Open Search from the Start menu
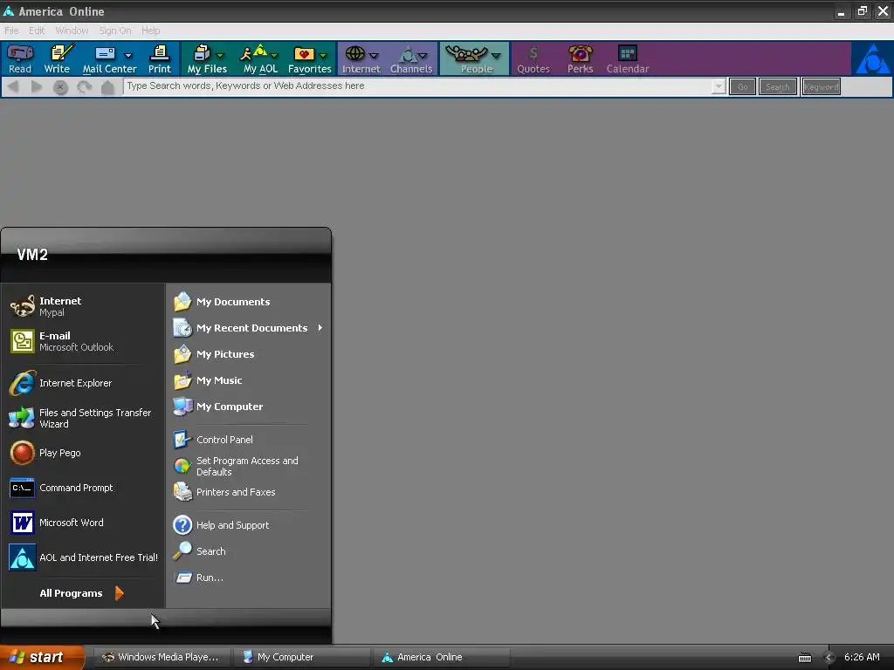Screen dimensions: 894x670 249,551
